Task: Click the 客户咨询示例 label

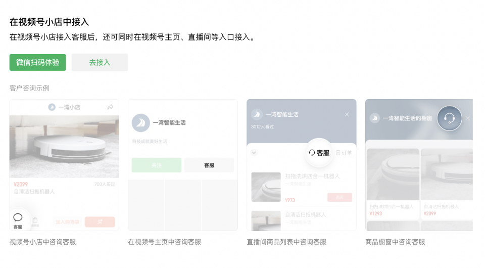Action: pyautogui.click(x=29, y=88)
